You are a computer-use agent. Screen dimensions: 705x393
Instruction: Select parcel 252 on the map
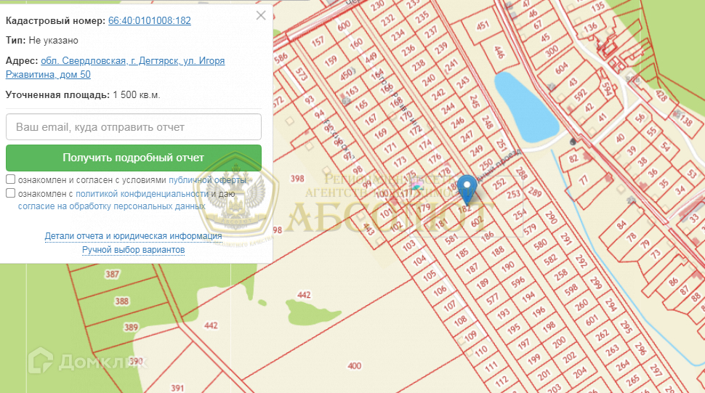coord(499,183)
